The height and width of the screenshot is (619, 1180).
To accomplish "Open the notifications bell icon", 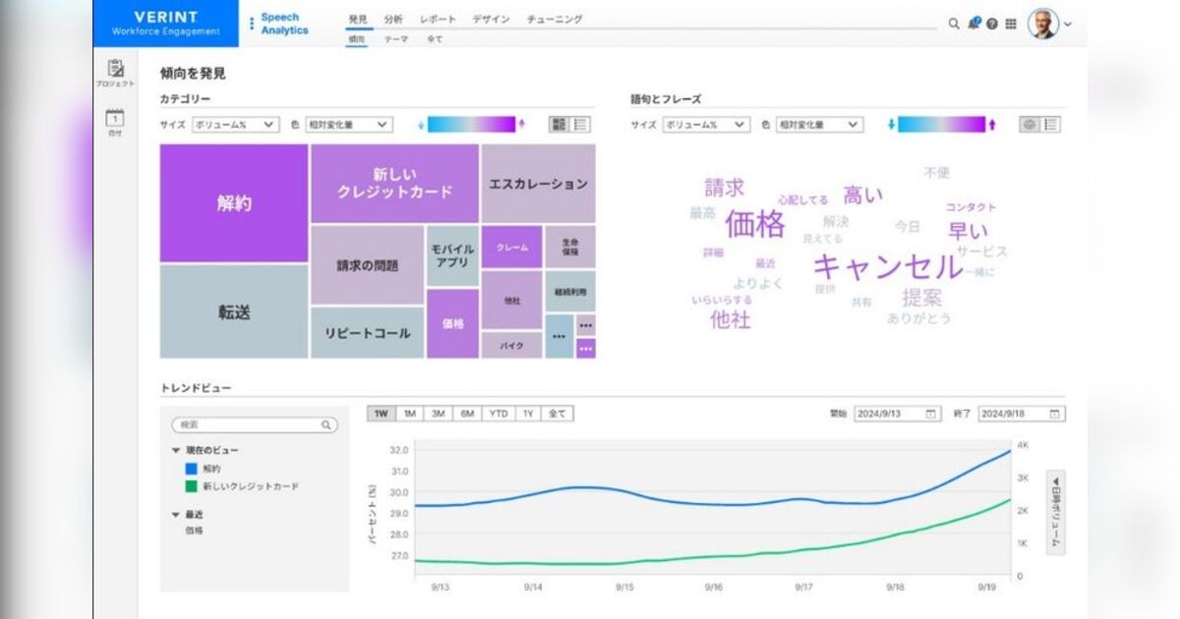I will click(973, 24).
